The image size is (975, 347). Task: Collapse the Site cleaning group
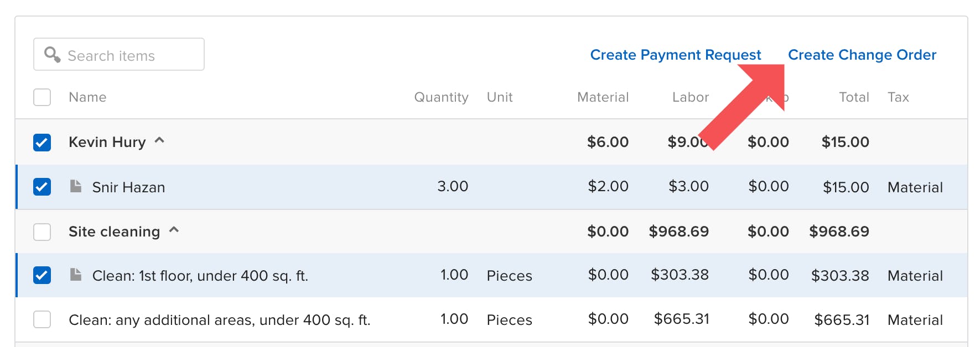click(175, 230)
